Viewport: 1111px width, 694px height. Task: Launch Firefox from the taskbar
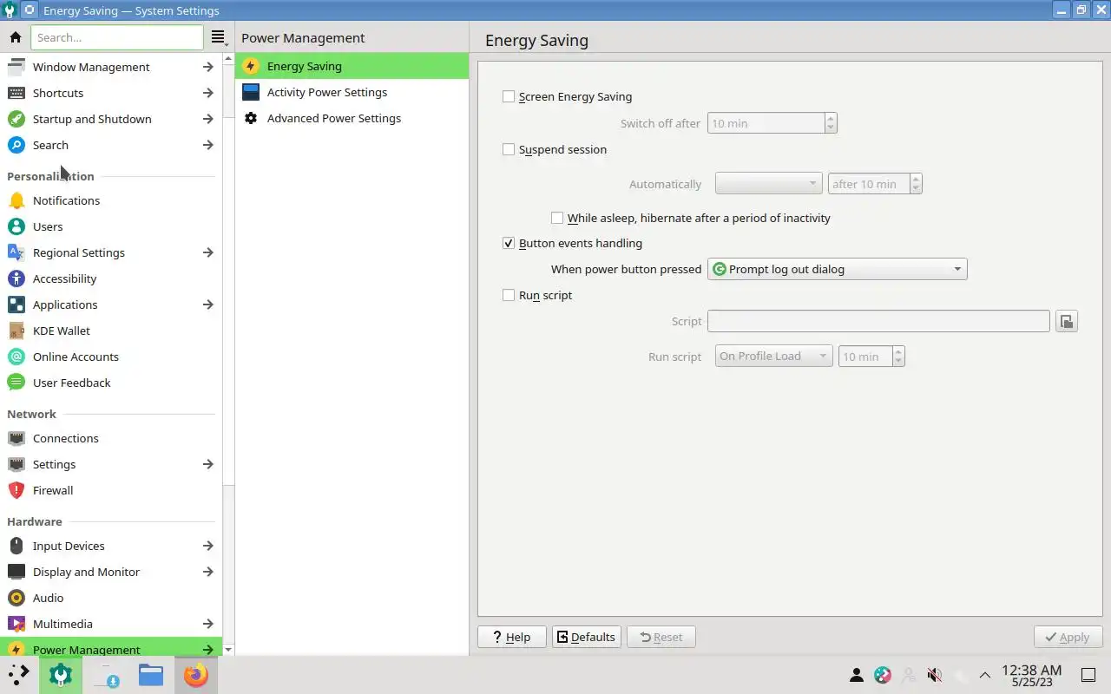[x=196, y=675]
